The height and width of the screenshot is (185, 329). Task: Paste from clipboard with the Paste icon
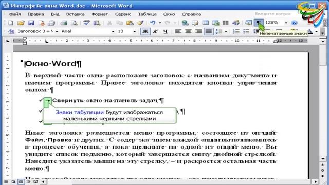[130, 23]
